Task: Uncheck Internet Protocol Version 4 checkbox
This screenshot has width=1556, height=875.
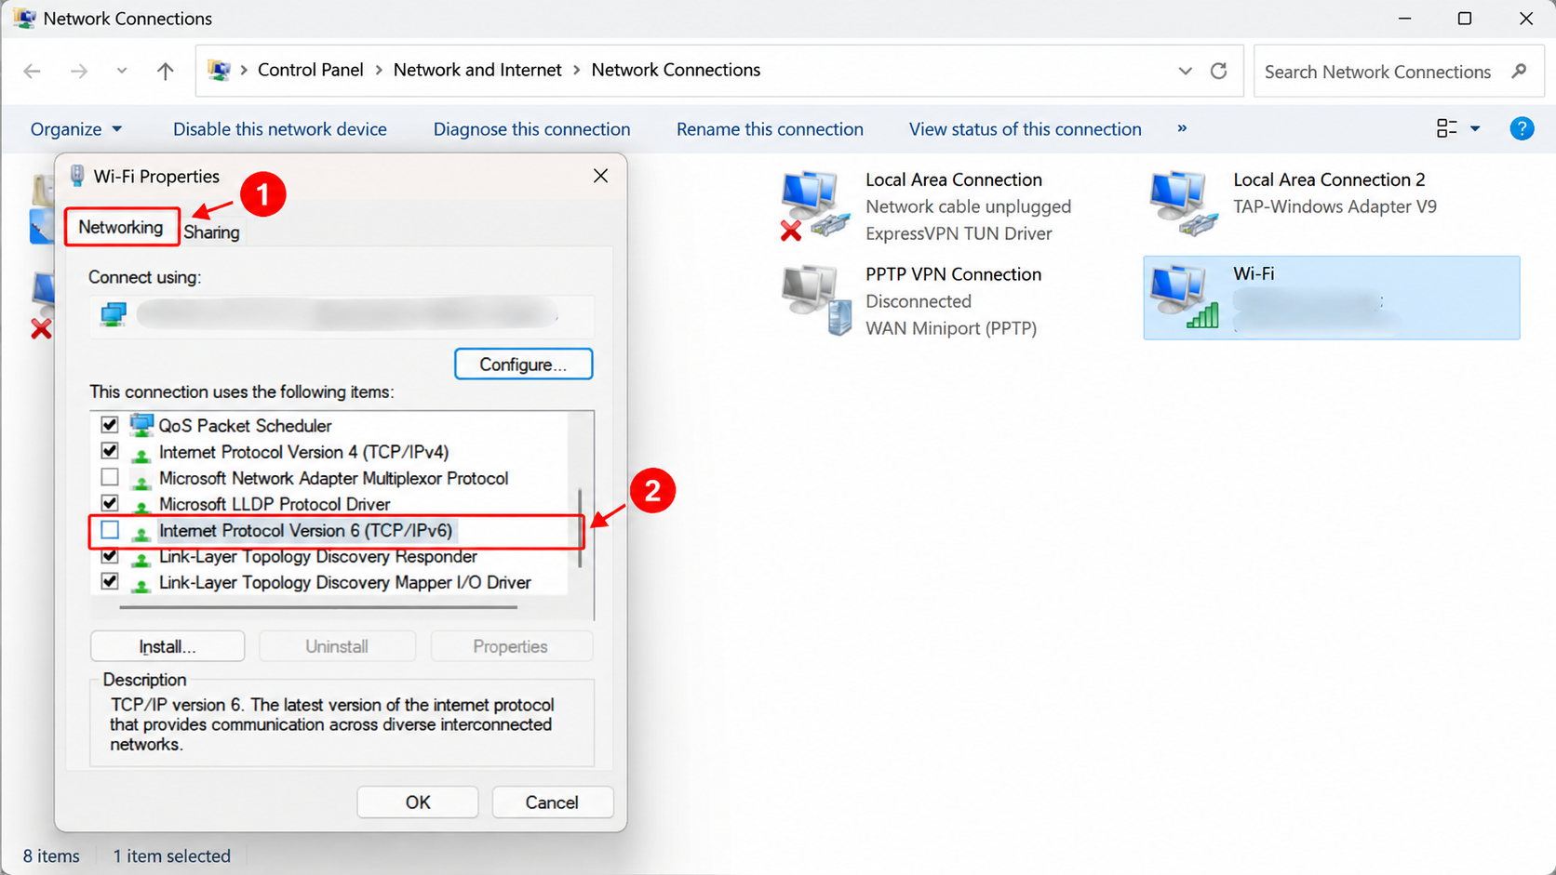Action: 110,451
